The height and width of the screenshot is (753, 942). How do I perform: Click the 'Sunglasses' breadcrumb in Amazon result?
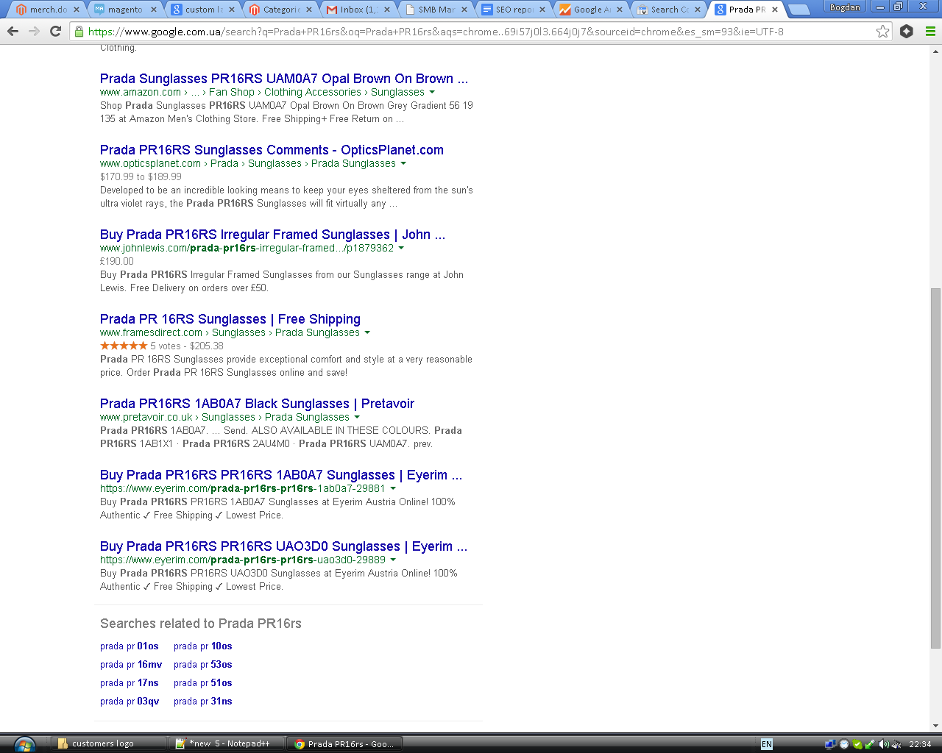pos(397,93)
